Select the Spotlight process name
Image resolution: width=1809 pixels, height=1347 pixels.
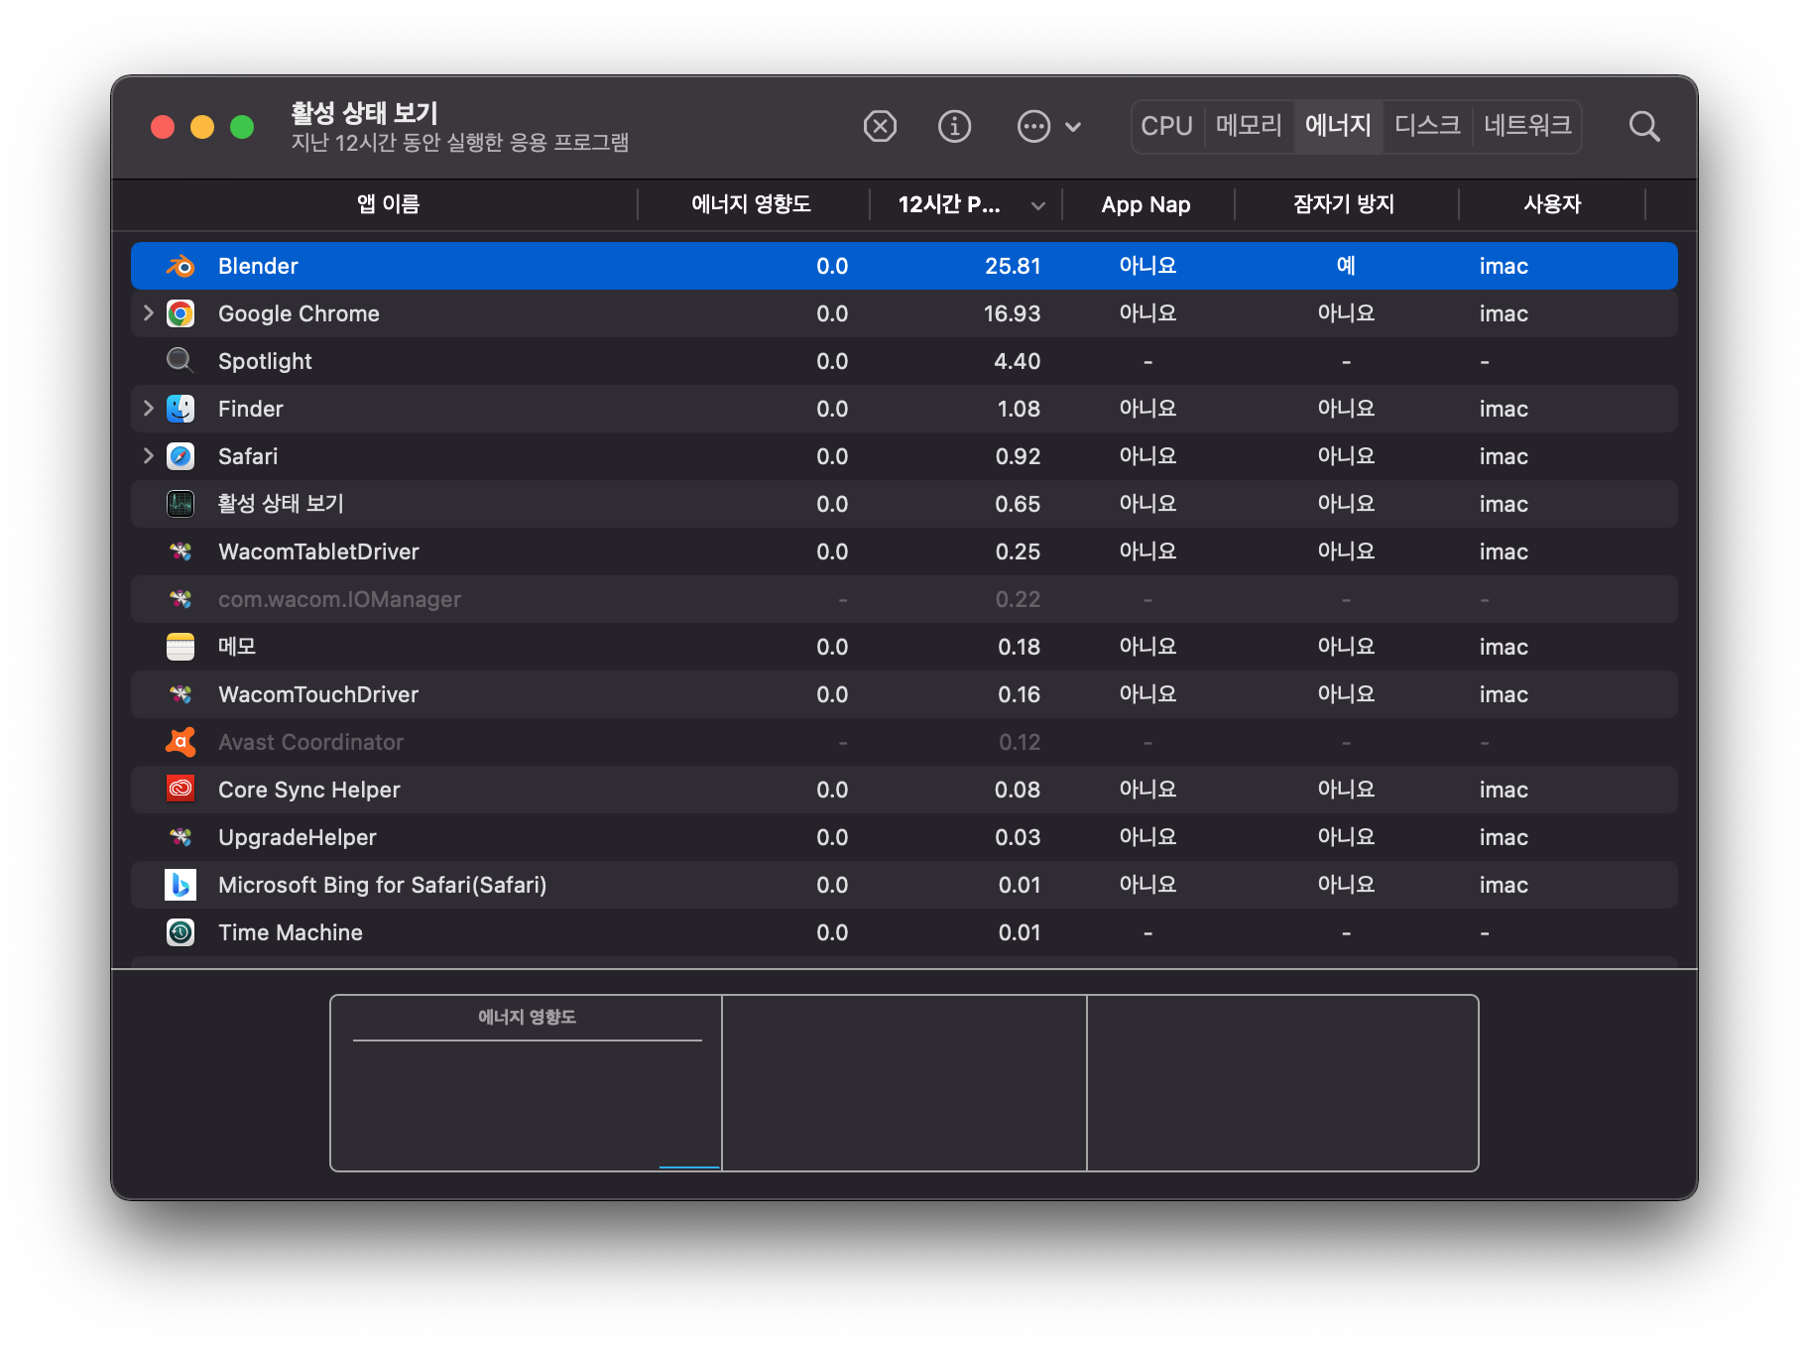(265, 361)
